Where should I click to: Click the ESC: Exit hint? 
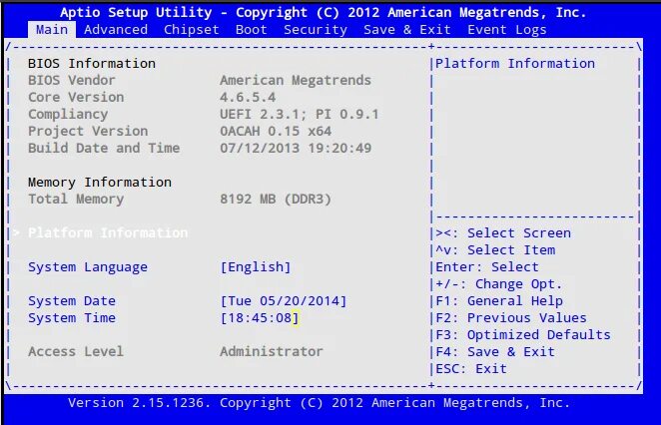point(471,368)
